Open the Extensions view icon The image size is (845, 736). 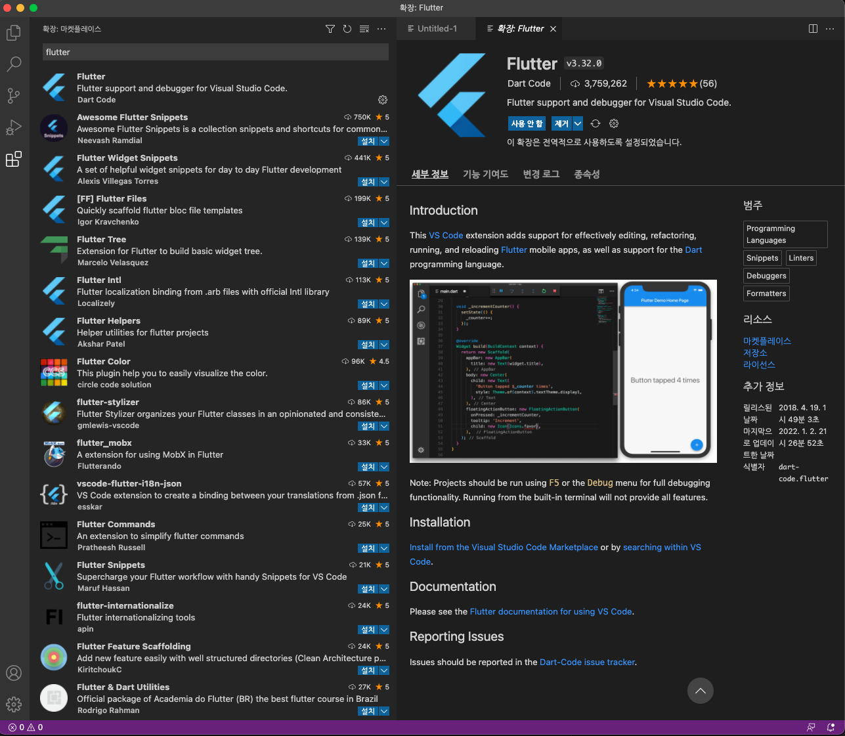pyautogui.click(x=14, y=159)
